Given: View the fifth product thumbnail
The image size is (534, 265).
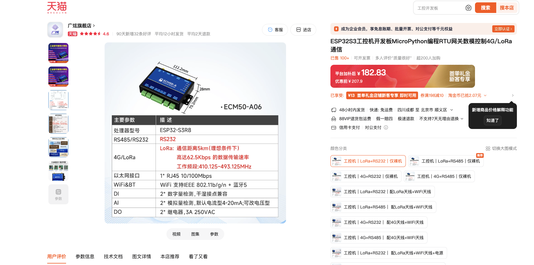Looking at the screenshot, I should (58, 147).
